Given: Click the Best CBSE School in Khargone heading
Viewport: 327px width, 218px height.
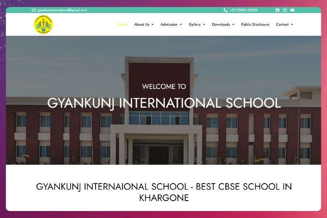Looking at the screenshot, I should (164, 192).
